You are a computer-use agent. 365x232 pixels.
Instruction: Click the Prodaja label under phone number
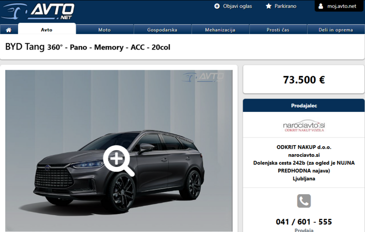pyautogui.click(x=304, y=230)
